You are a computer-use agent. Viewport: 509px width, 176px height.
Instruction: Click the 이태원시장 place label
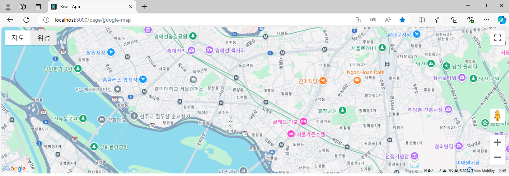click(x=468, y=162)
